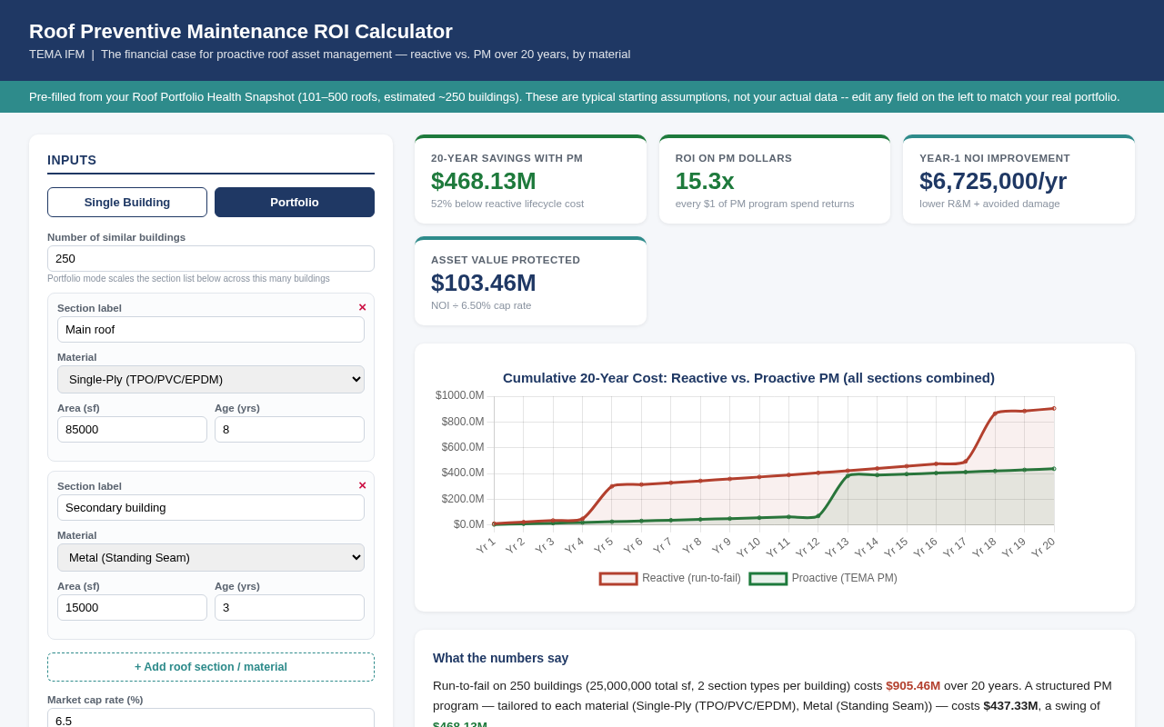Click the What the numbers say heading
The height and width of the screenshot is (727, 1164).
(x=500, y=658)
